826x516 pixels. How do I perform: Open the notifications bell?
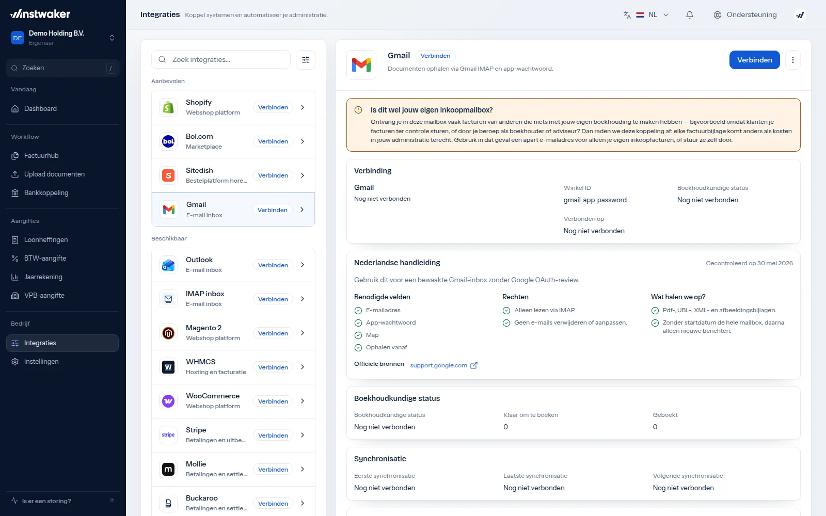690,15
